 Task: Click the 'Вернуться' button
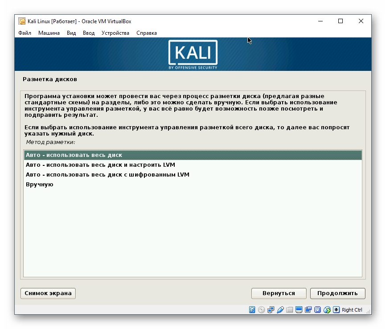[279, 293]
